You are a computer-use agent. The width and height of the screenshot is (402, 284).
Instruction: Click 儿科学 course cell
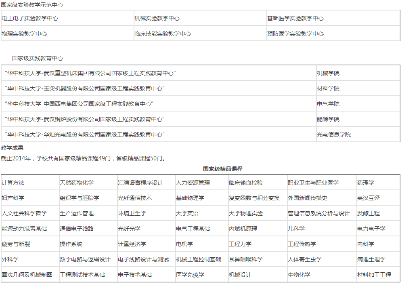pos(322,229)
